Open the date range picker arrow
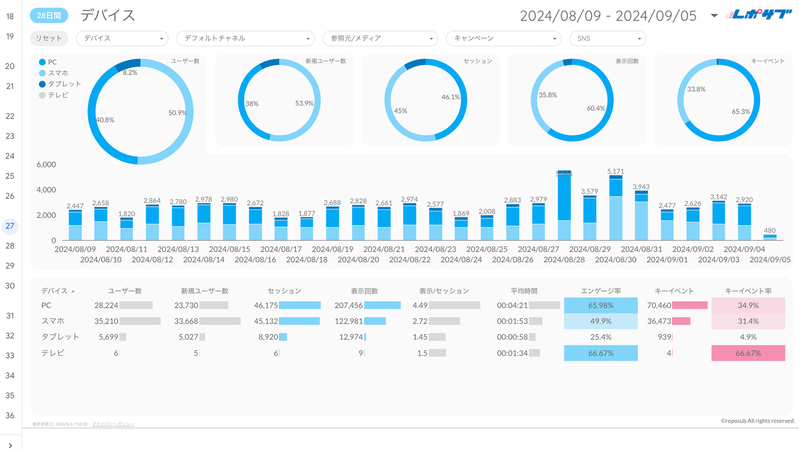799x449 pixels. point(714,15)
